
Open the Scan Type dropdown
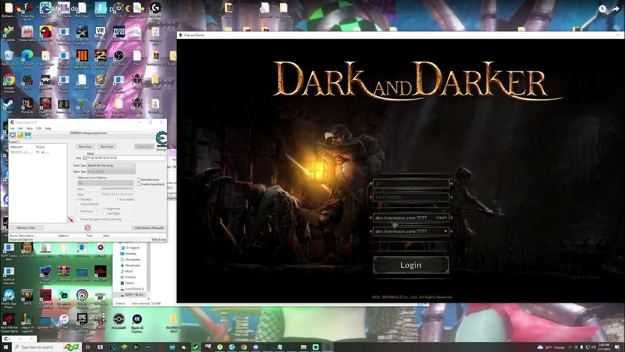[x=111, y=166]
